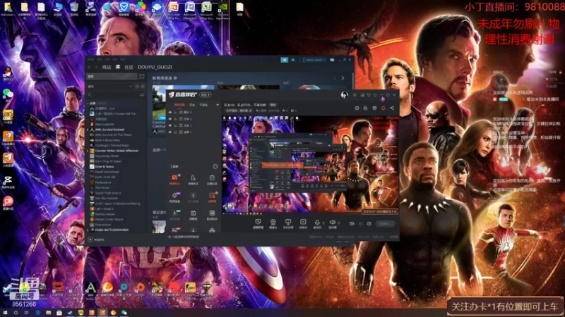Viewport: 565px width, 317px height.
Task: Open the ARK desktop shortcut
Action: 90,290
